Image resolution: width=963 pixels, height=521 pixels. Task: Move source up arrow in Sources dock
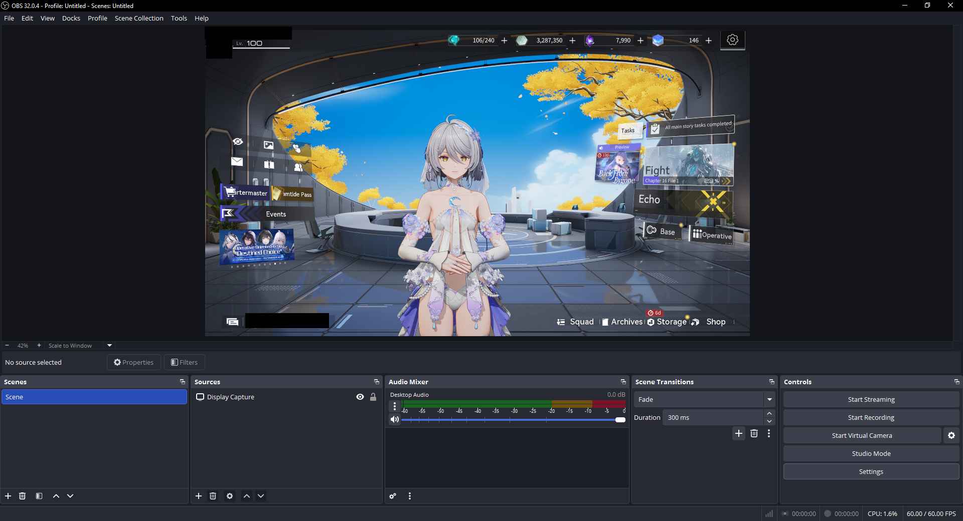(247, 496)
